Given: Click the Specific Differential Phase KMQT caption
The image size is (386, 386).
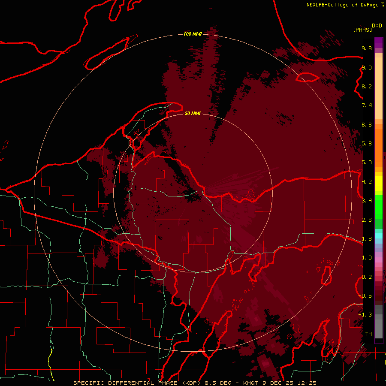Looking at the screenshot, I should (x=195, y=383).
